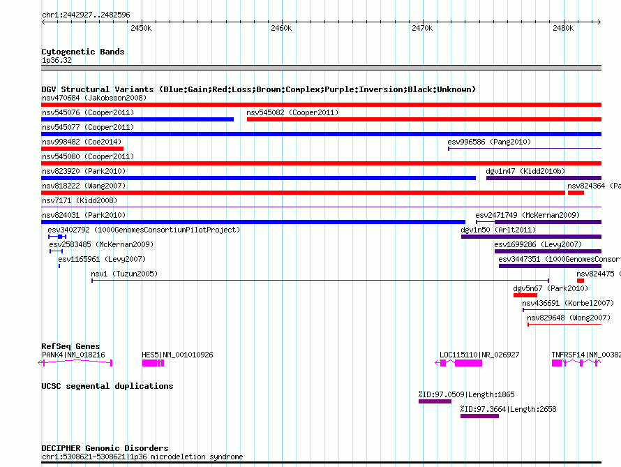Click the 1p36 microdeletion syndrome black bar

tap(321, 462)
